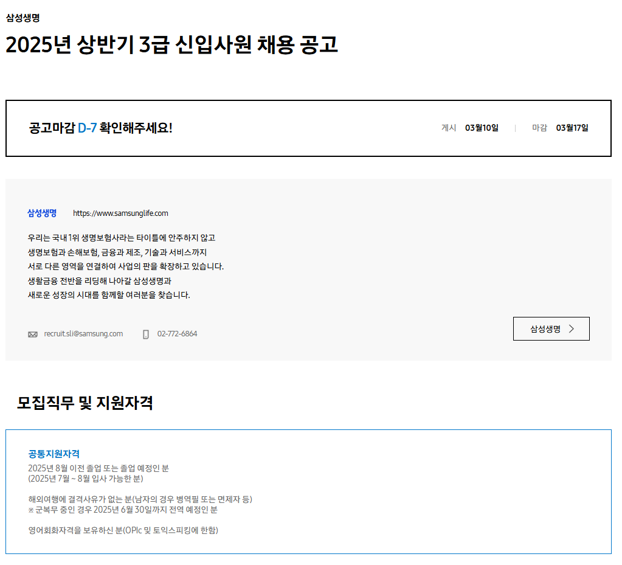The height and width of the screenshot is (565, 622).
Task: Click the note ※ 군복무 중인 경우 2025년 6월 30일까지
Action: (123, 510)
